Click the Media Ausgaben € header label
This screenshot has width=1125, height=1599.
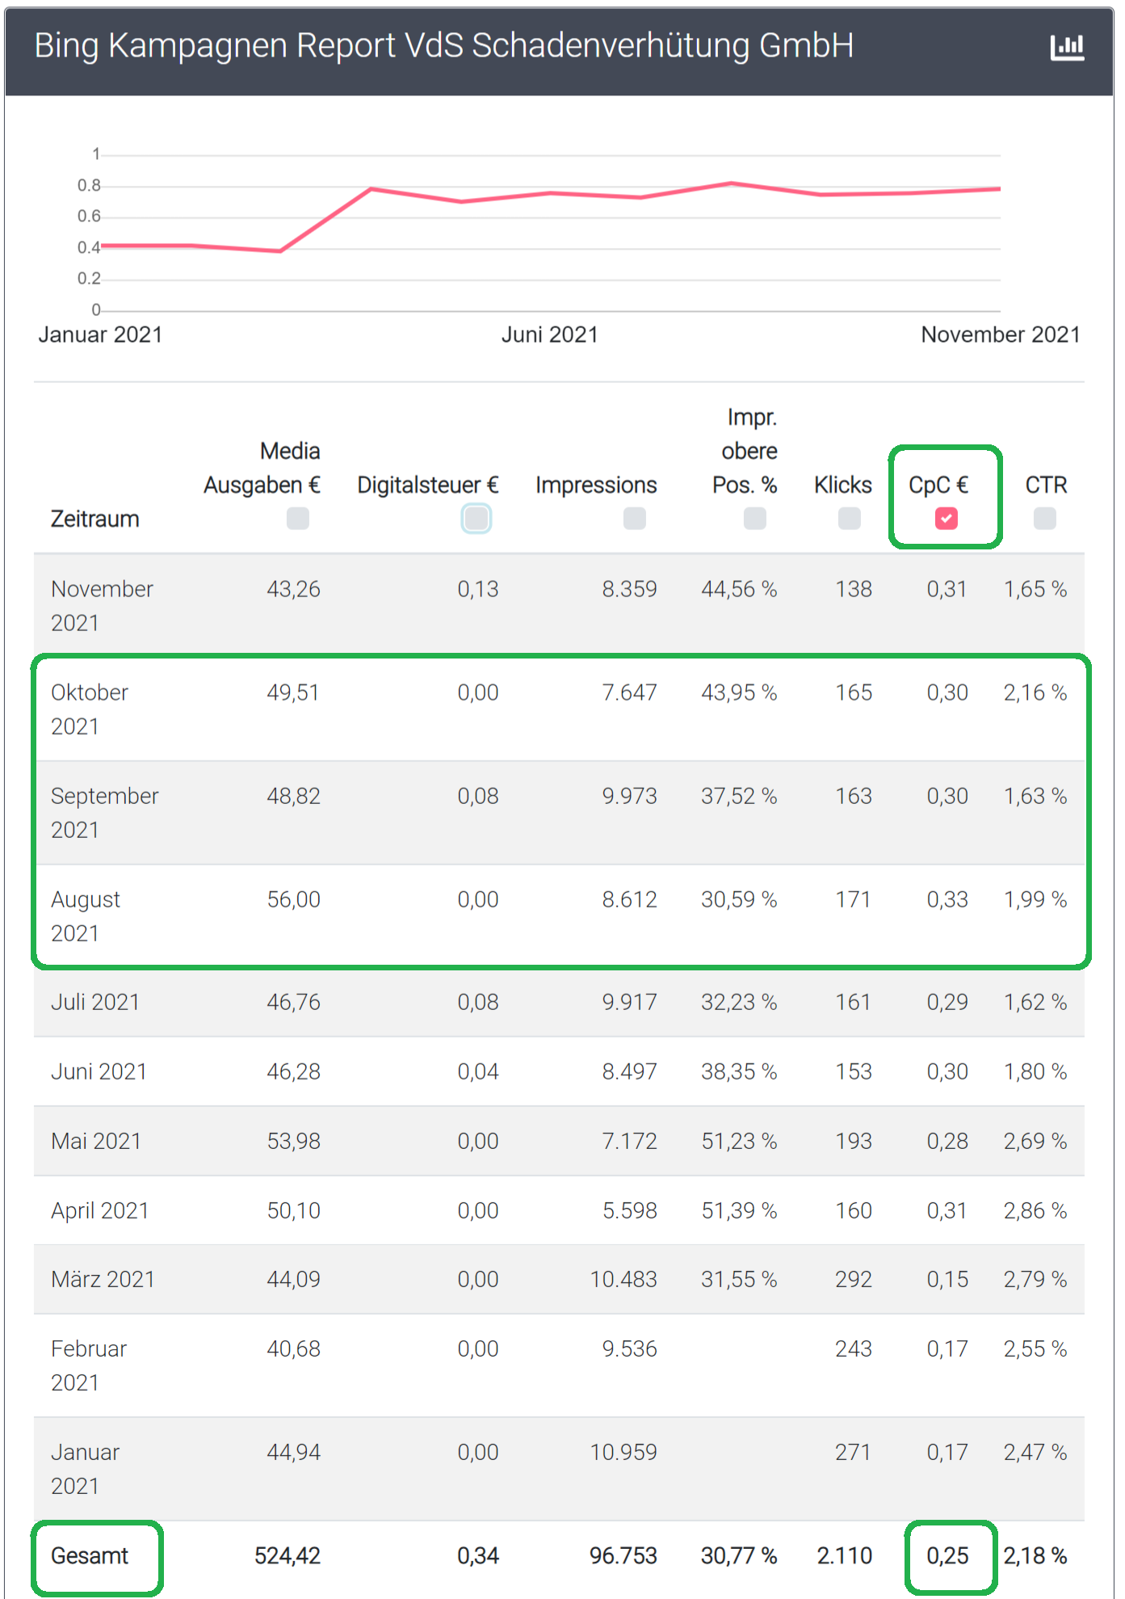262,468
